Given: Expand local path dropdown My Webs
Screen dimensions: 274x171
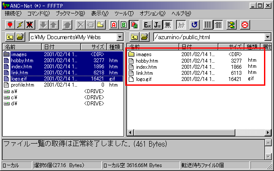Looking at the screenshot, I should [x=120, y=37].
